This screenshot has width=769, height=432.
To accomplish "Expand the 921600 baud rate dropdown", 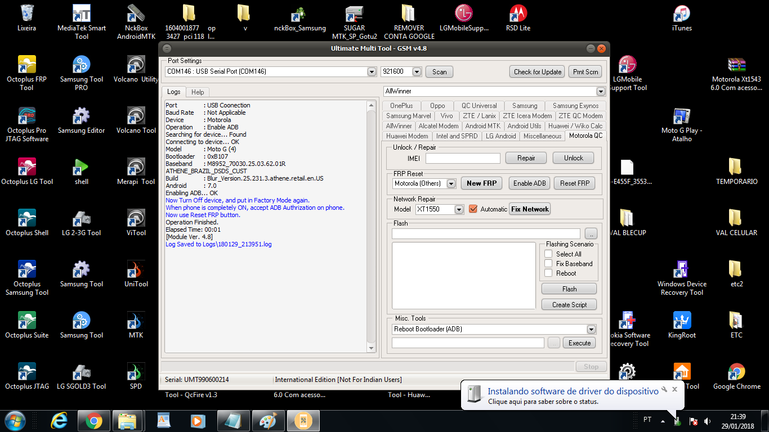I will click(417, 72).
